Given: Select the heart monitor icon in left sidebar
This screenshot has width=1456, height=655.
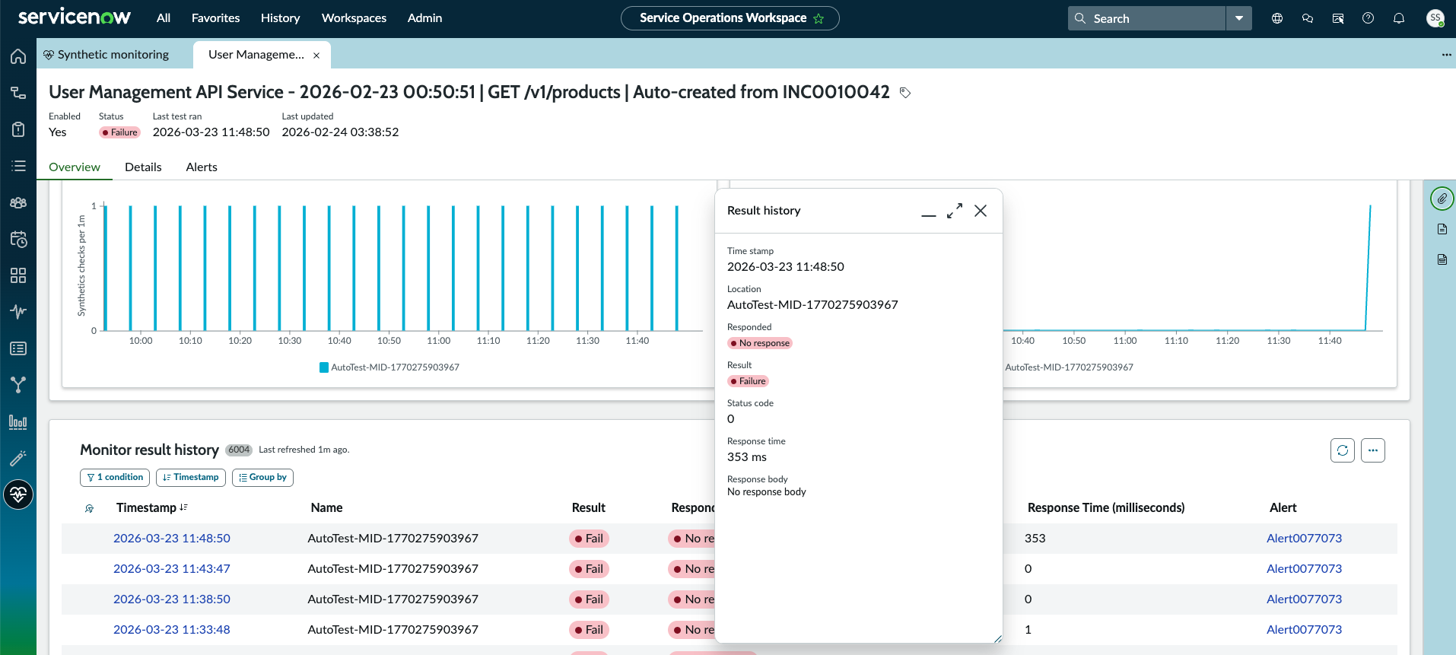Looking at the screenshot, I should (x=18, y=494).
